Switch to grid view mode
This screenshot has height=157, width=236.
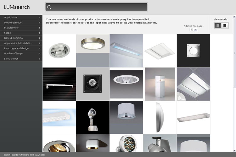point(218,25)
